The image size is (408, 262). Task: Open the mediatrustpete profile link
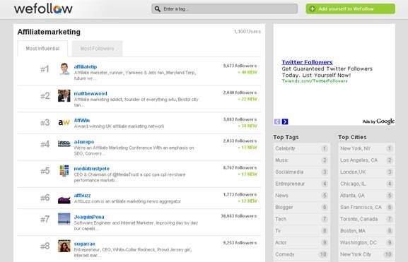pos(92,169)
